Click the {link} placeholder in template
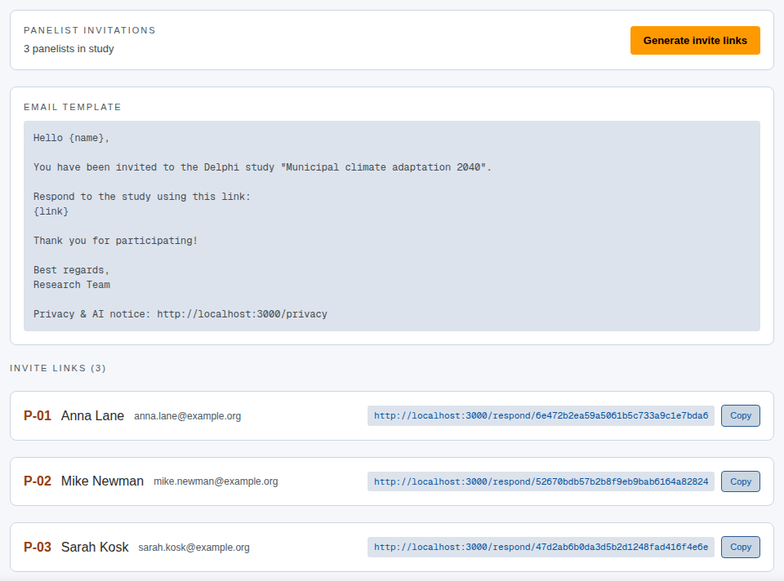This screenshot has width=784, height=581. pos(51,211)
